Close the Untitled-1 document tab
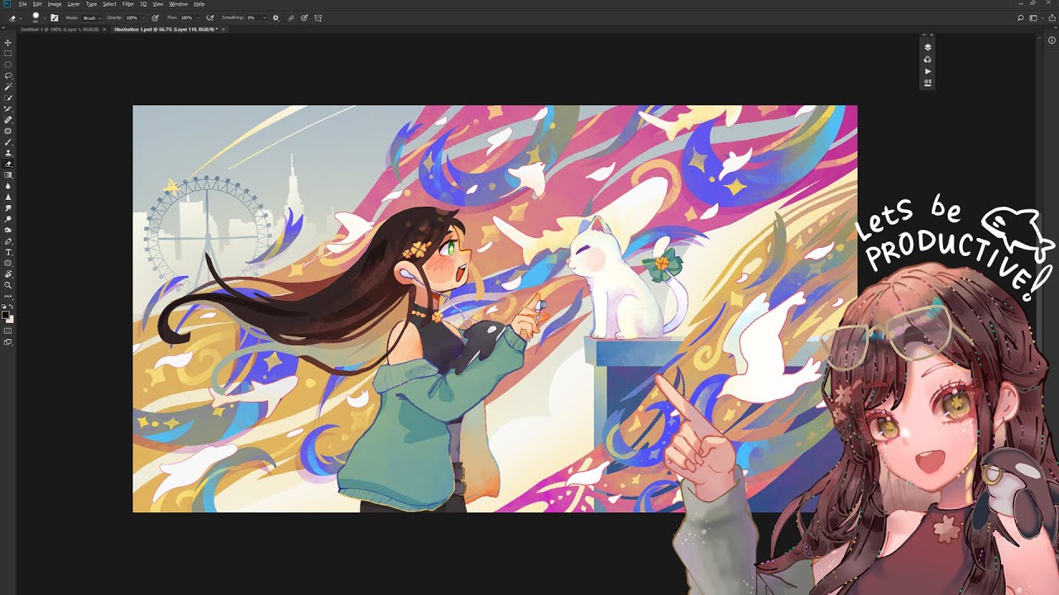 point(104,29)
